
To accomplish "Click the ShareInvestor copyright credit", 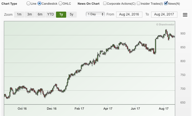I will tap(166, 25).
